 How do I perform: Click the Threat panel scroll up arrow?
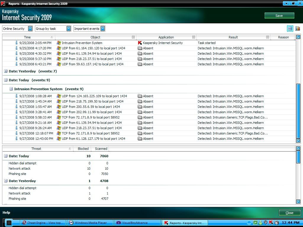[x=298, y=148]
